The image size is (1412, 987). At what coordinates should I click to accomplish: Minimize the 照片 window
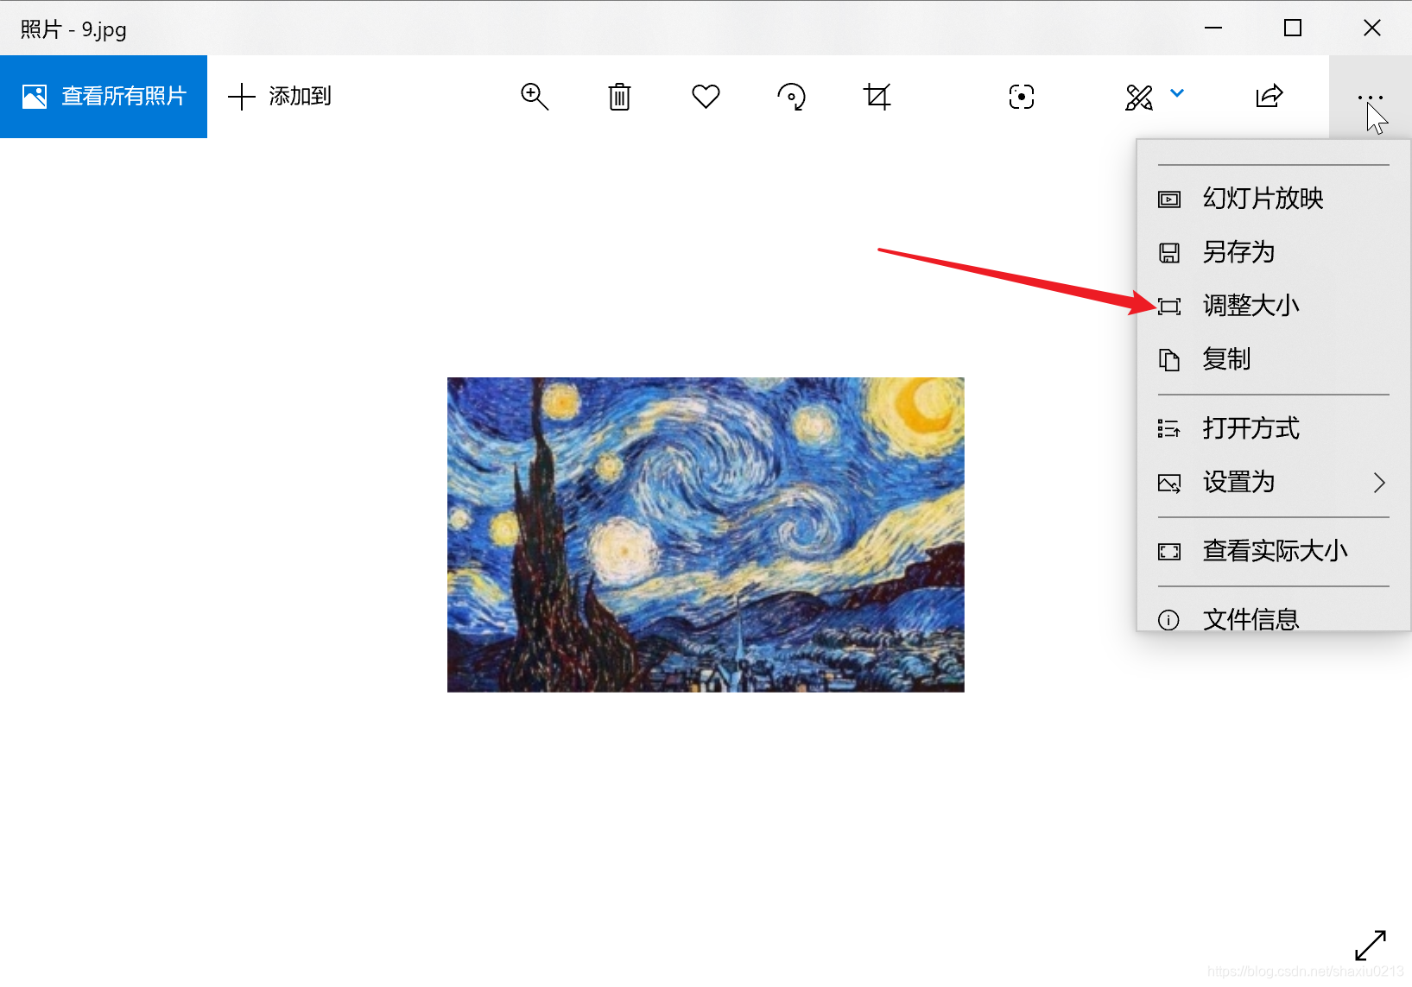[1213, 28]
